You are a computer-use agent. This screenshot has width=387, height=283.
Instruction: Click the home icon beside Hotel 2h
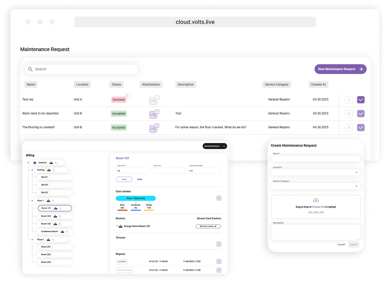(x=35, y=163)
